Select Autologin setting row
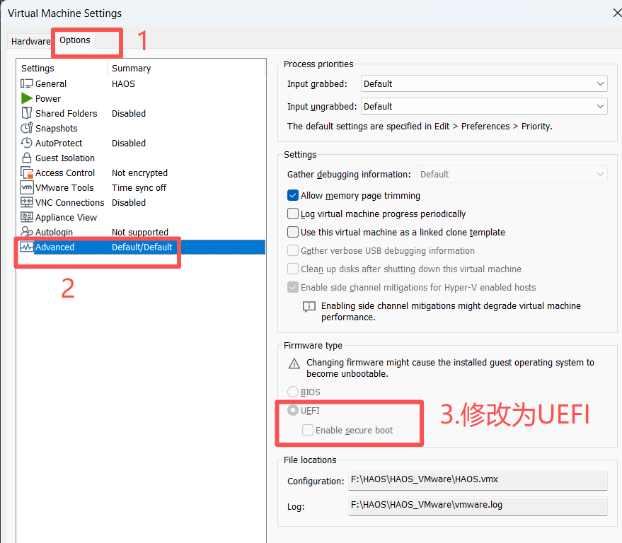The width and height of the screenshot is (622, 543). coord(141,232)
